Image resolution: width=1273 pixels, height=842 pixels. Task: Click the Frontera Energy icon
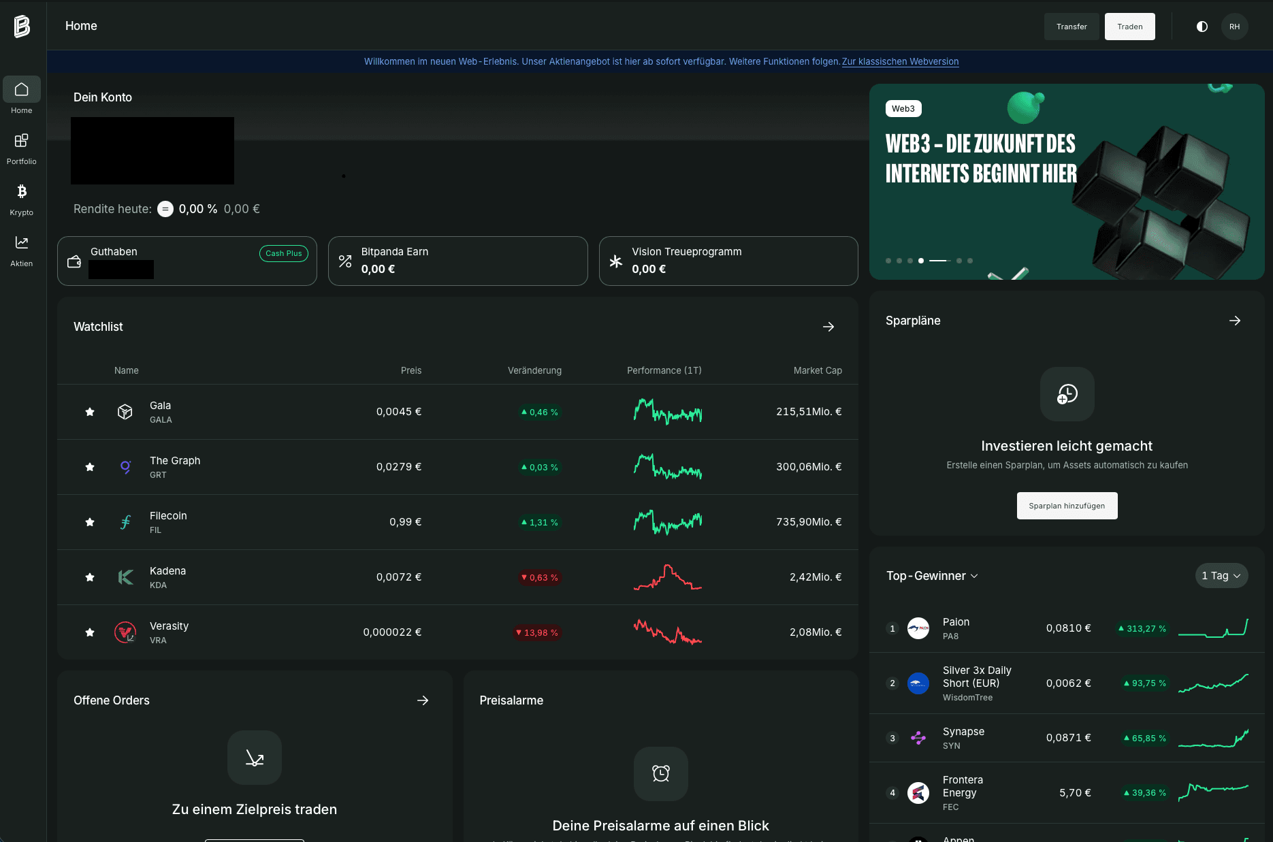point(918,793)
